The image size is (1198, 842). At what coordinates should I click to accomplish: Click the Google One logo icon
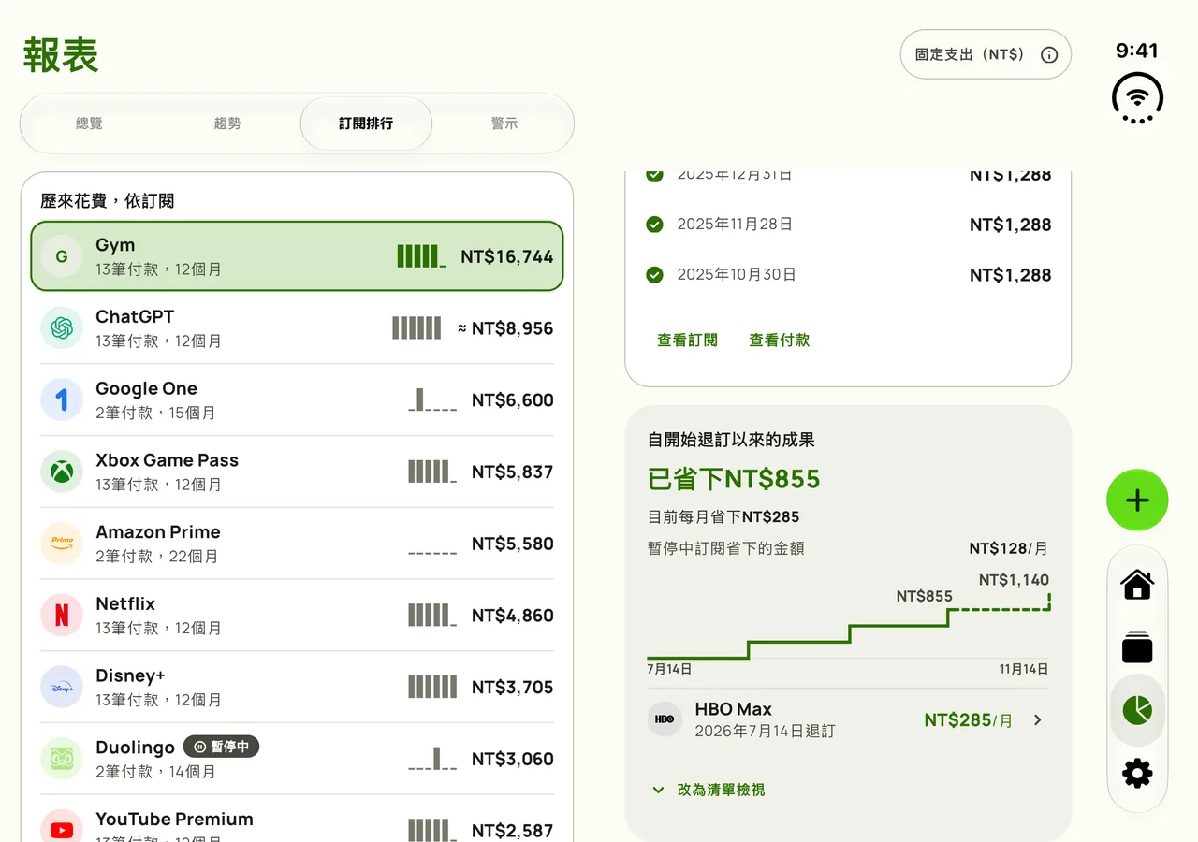[x=62, y=400]
